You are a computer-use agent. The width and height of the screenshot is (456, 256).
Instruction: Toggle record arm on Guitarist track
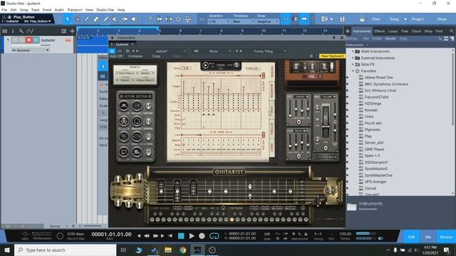pos(28,40)
